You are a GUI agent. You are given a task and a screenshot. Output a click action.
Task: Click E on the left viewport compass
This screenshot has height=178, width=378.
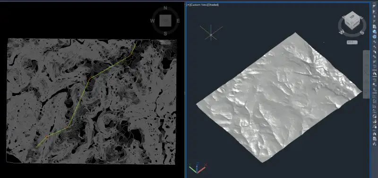[178, 21]
